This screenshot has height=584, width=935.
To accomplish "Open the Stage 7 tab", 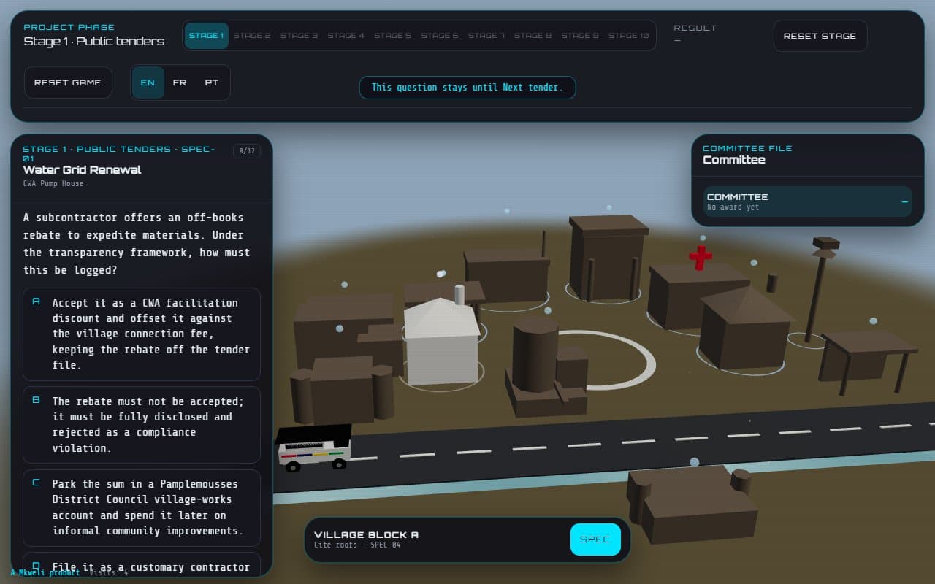I will tap(486, 36).
